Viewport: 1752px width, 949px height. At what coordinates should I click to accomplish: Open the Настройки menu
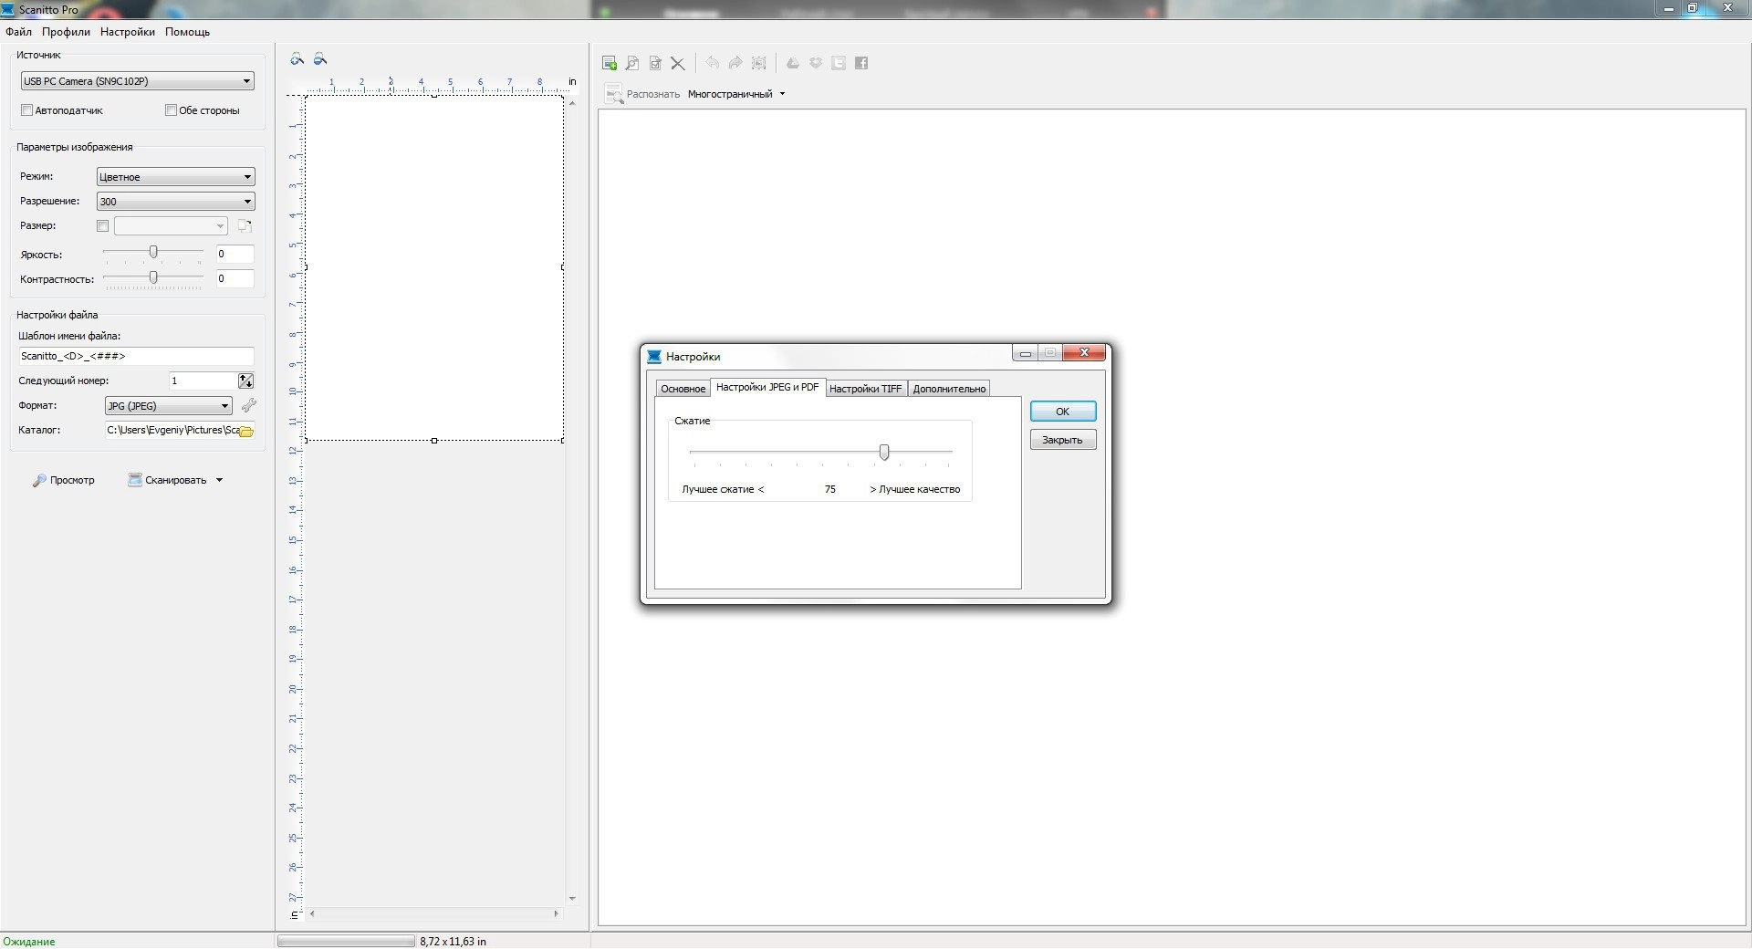coord(128,32)
